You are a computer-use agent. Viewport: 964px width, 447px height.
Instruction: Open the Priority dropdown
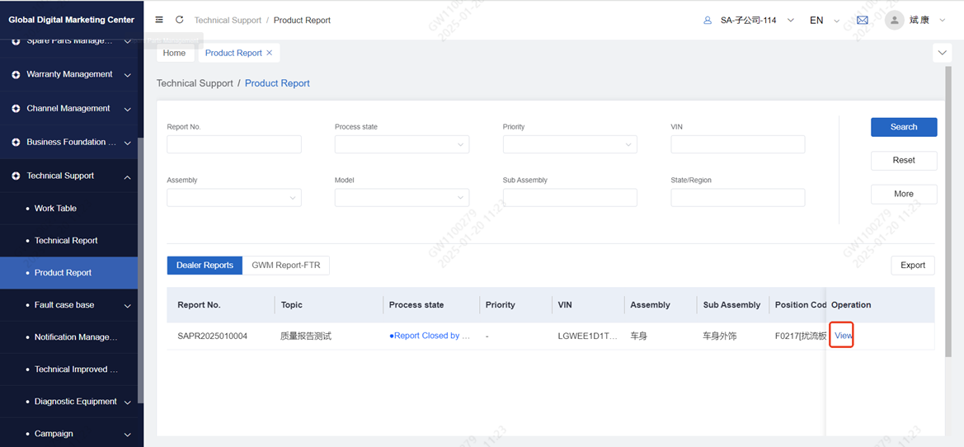[570, 144]
